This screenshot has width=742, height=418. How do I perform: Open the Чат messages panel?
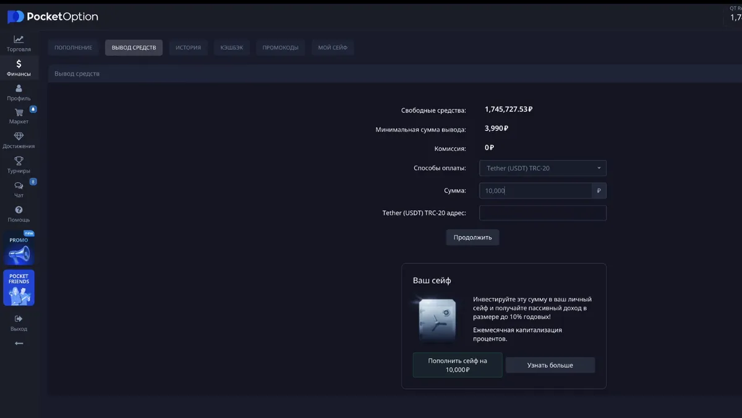(x=19, y=189)
